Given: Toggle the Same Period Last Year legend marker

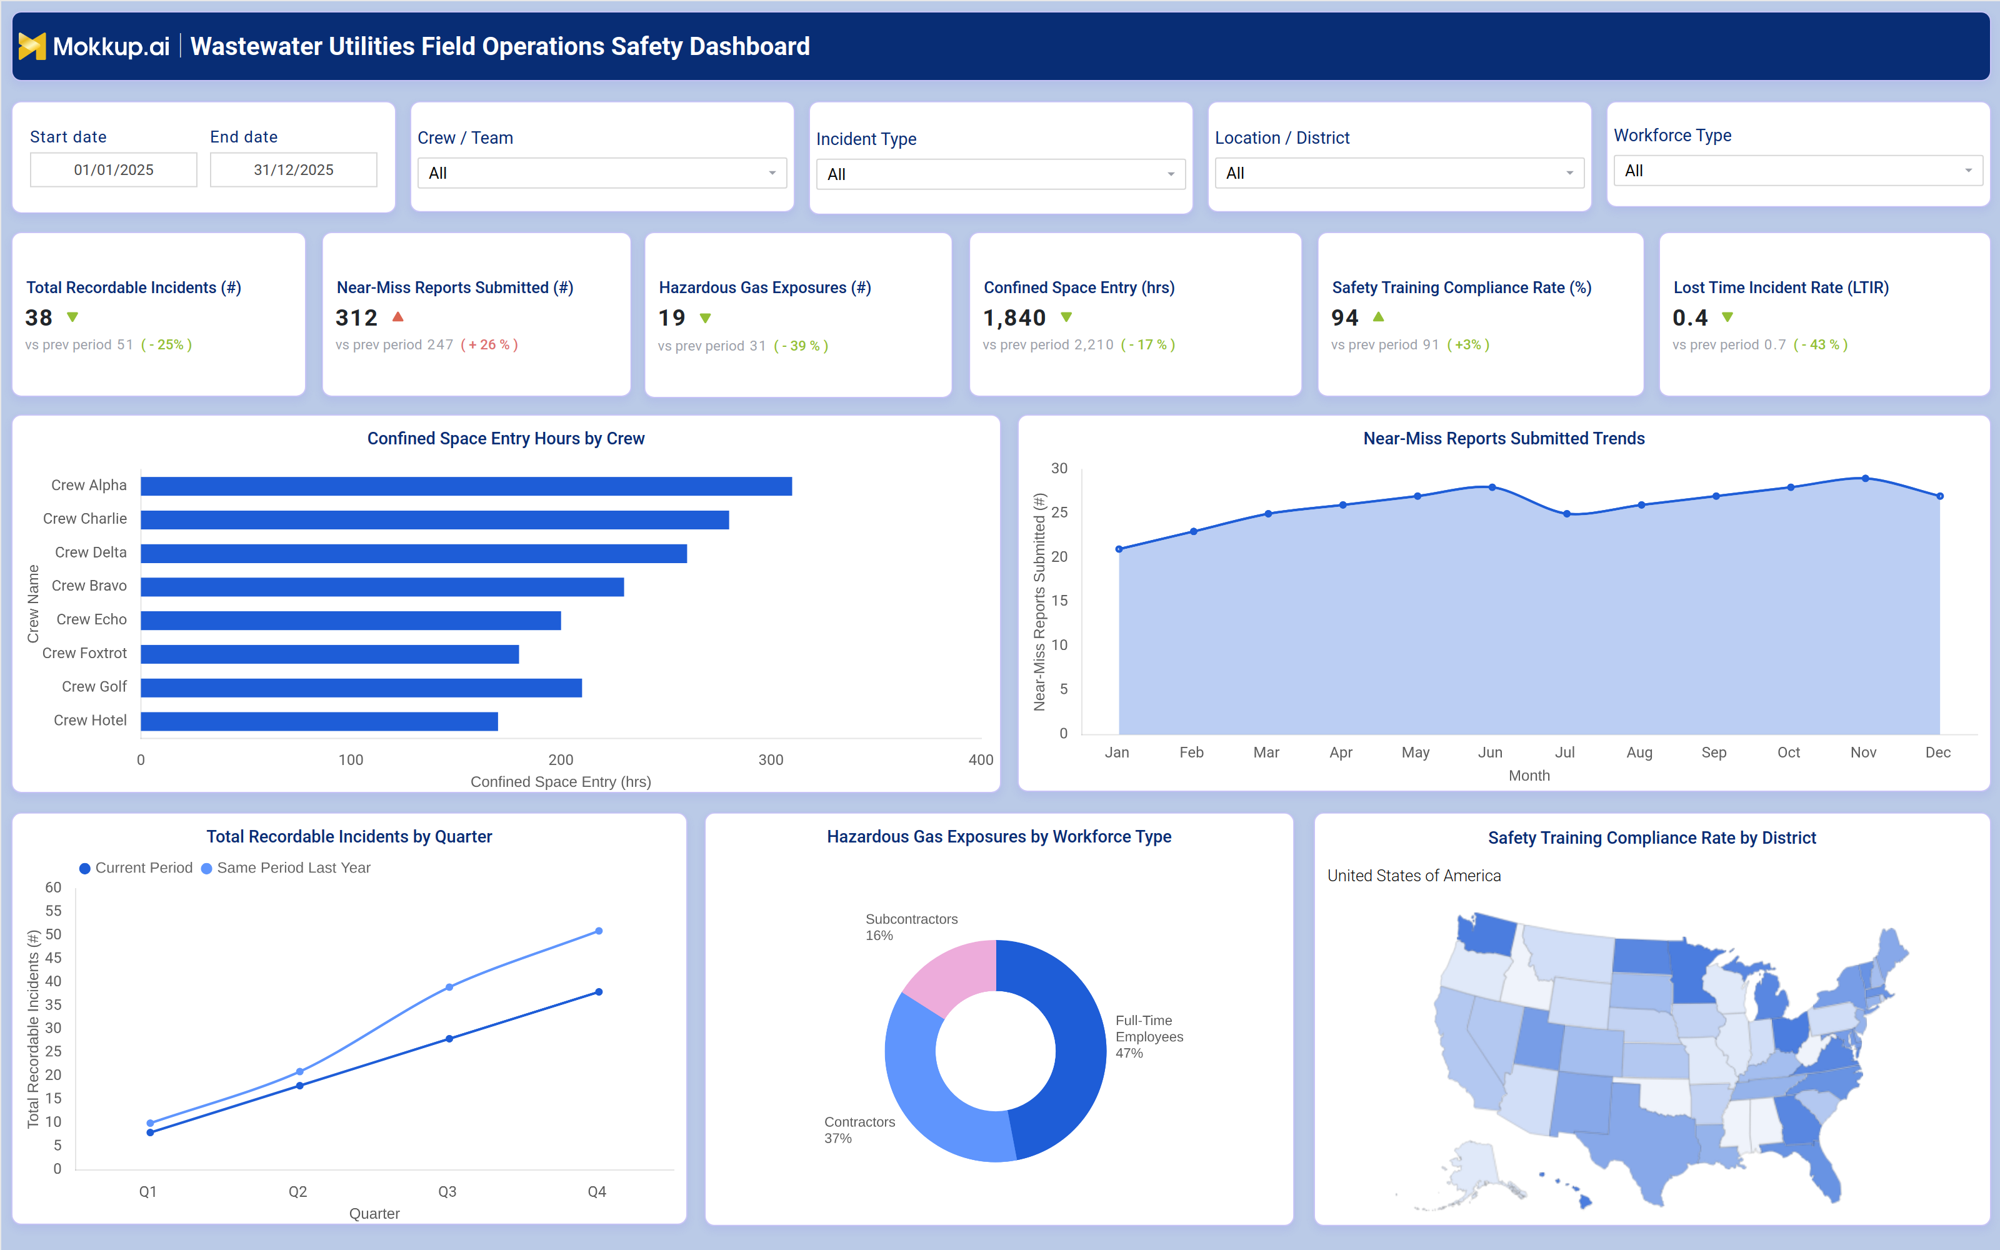Looking at the screenshot, I should [x=207, y=868].
